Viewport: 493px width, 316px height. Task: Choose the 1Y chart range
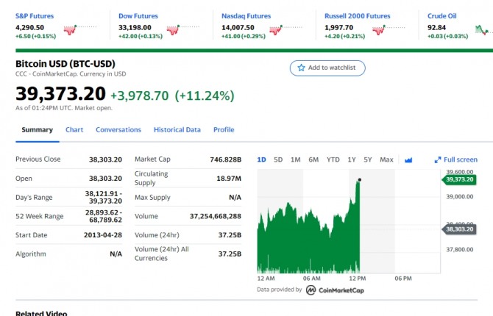(x=352, y=159)
